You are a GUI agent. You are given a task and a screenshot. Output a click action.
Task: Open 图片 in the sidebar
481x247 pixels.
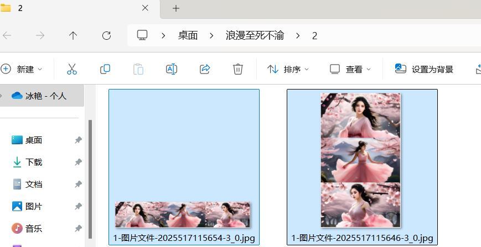(34, 206)
